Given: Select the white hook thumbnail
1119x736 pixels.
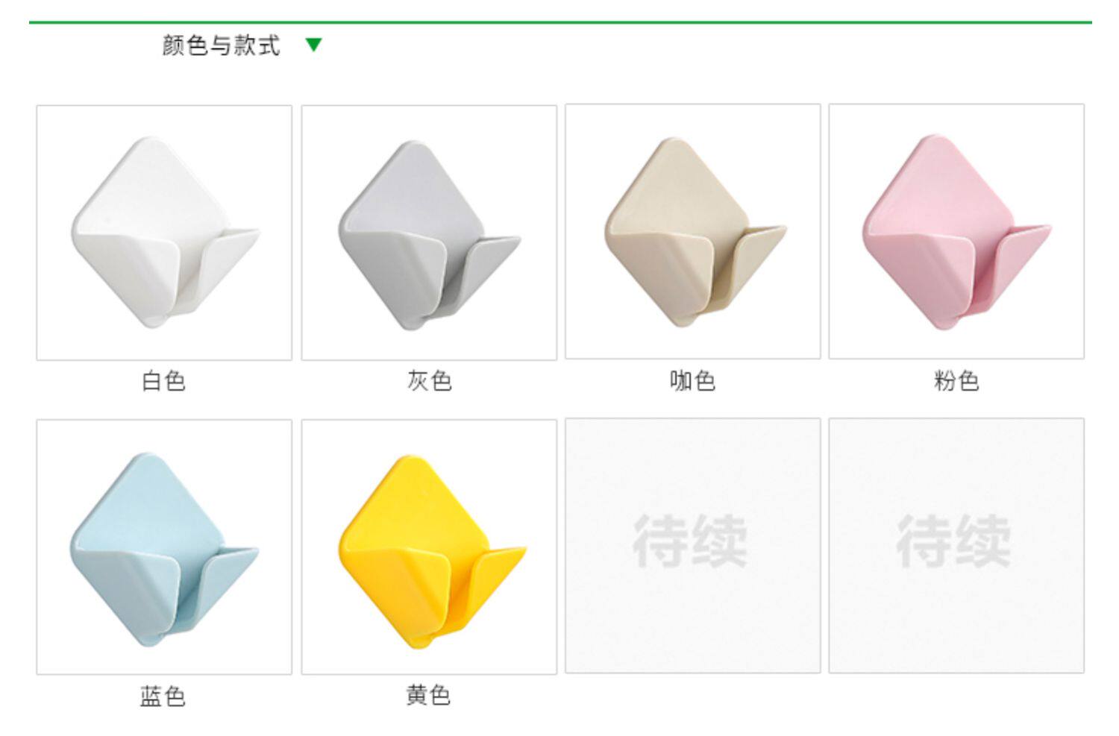Looking at the screenshot, I should point(164,233).
